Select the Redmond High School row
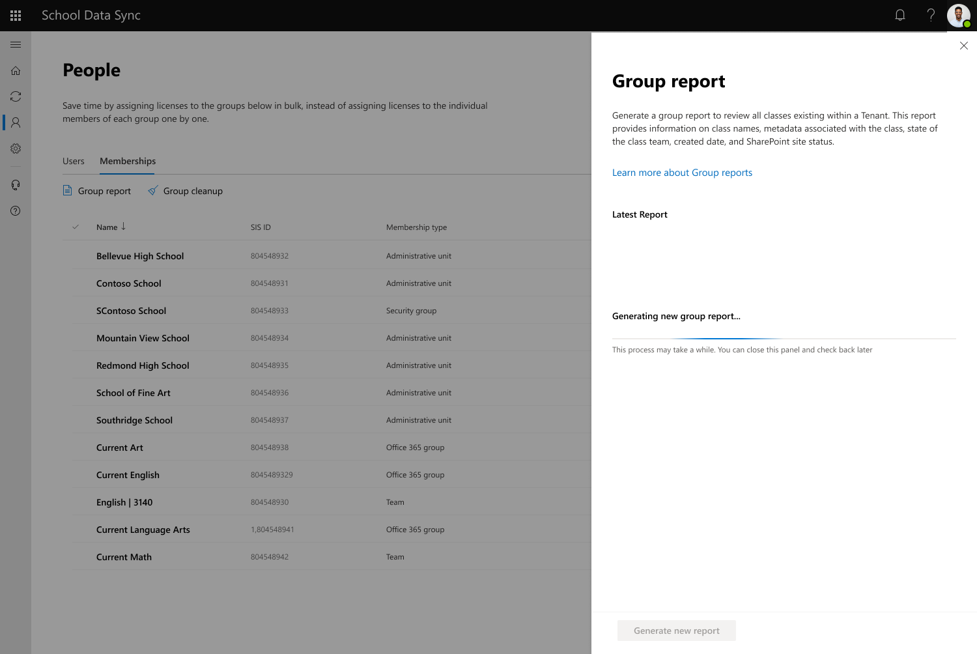 coord(332,365)
